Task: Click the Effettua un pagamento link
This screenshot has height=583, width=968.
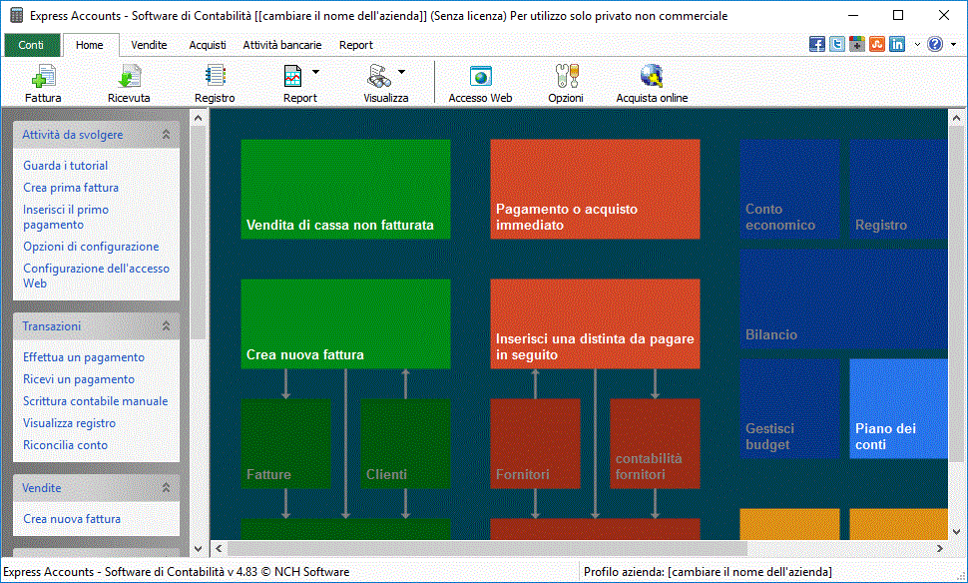Action: click(x=84, y=357)
